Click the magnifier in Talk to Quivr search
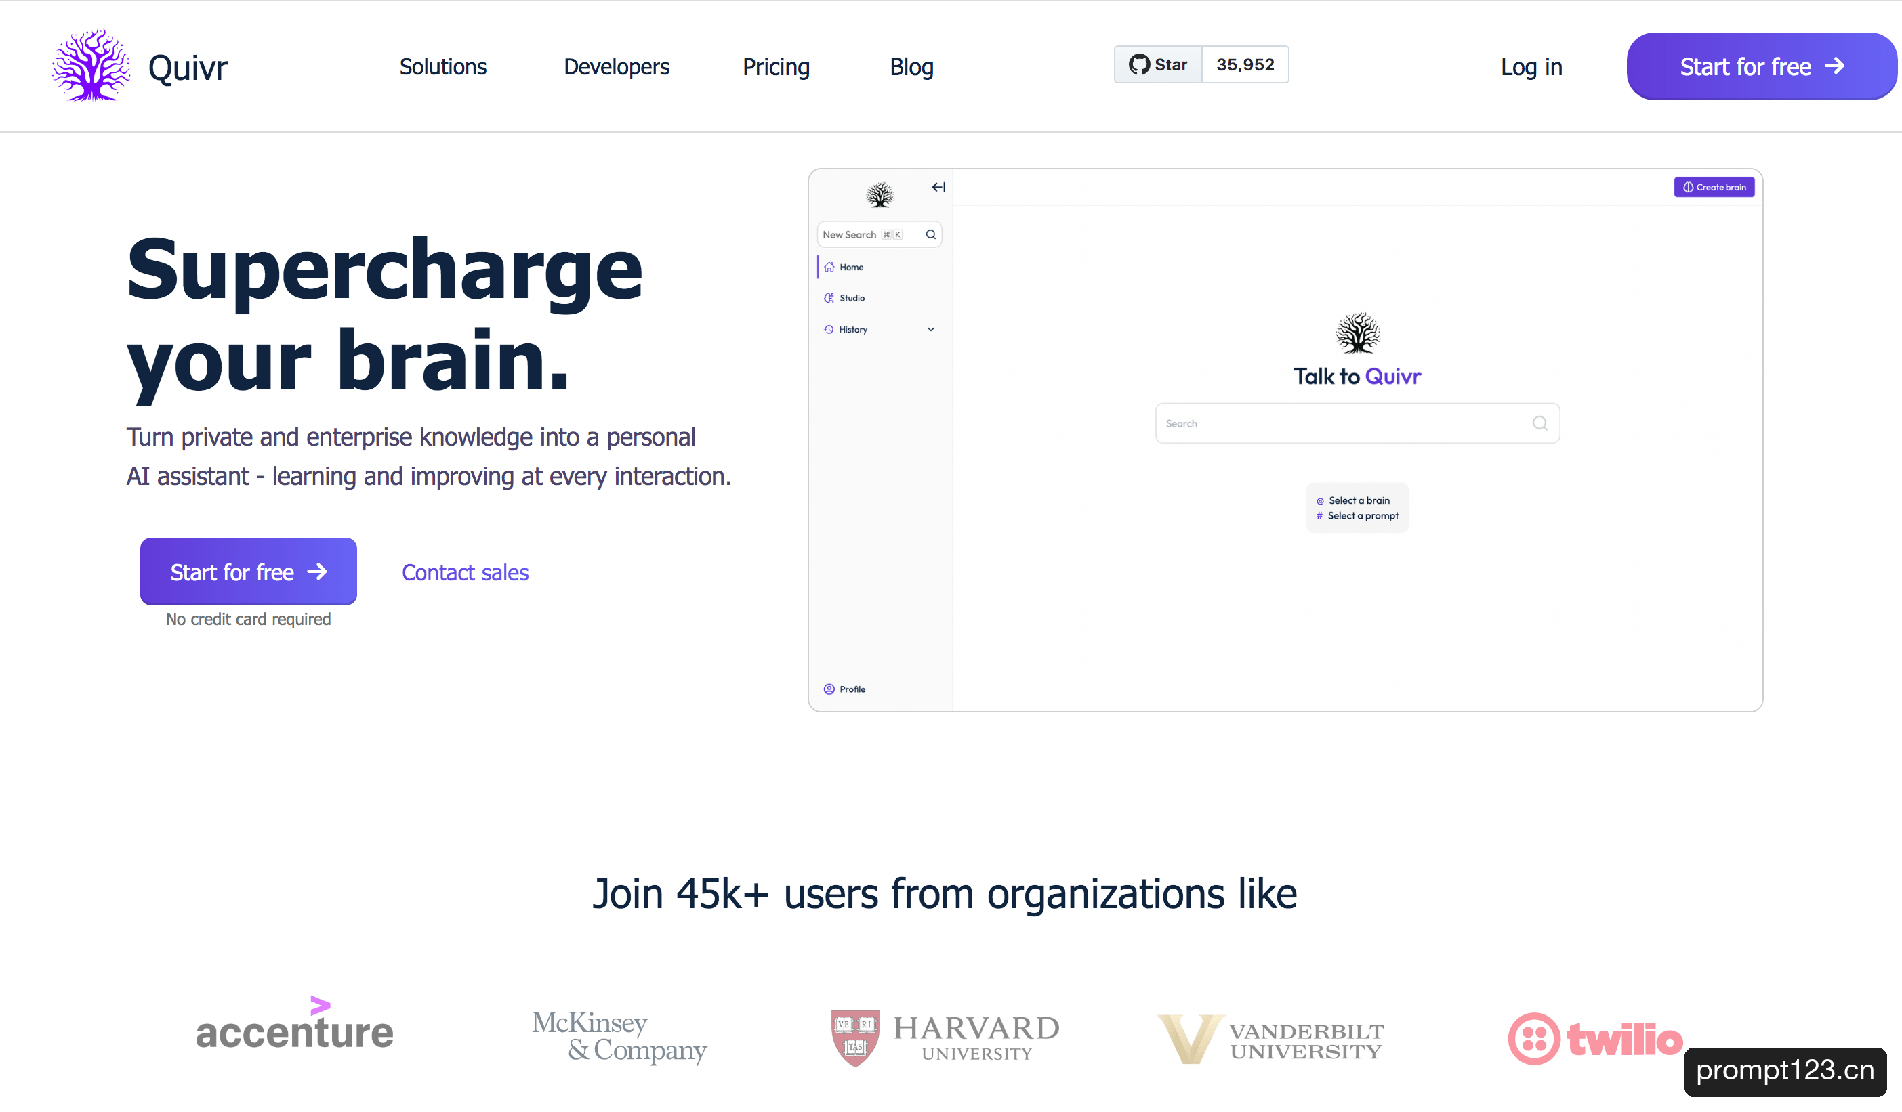Viewport: 1902px width, 1112px height. tap(1539, 423)
